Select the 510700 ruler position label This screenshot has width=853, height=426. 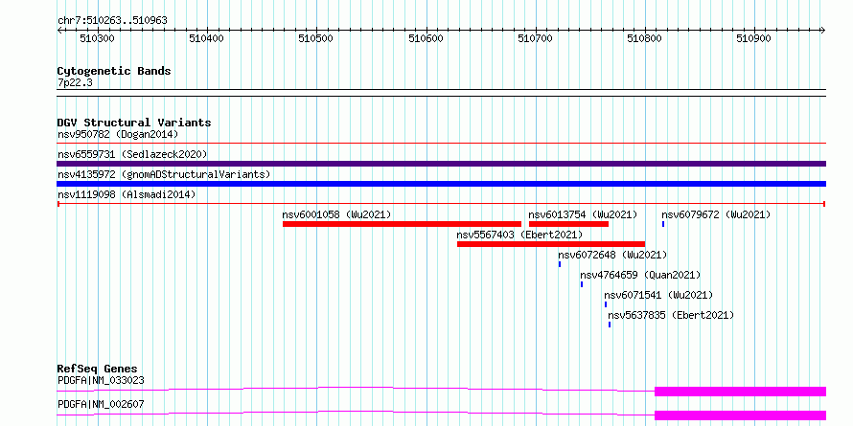coord(536,38)
